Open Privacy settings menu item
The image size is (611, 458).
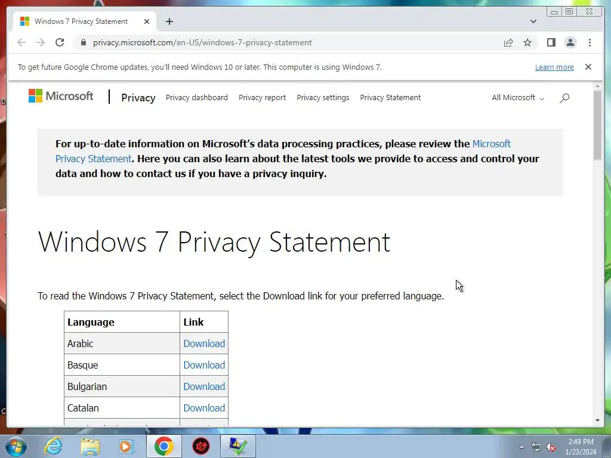[x=323, y=98]
